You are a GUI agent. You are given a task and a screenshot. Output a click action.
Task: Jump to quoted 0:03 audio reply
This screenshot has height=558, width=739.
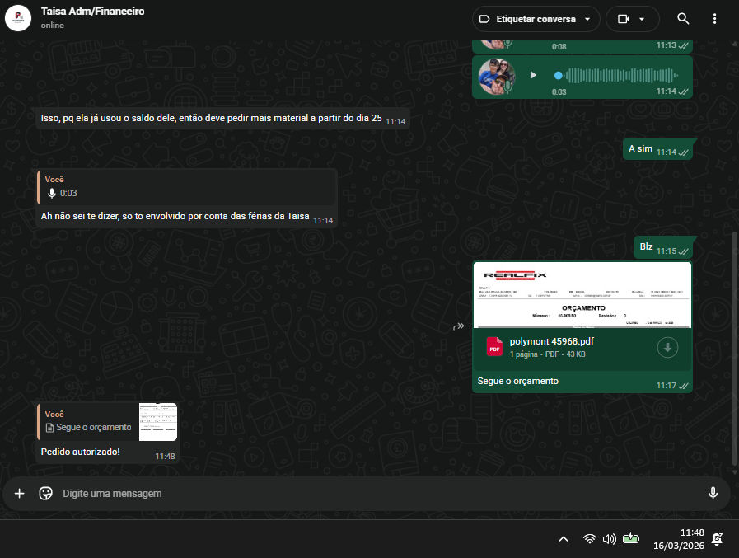[x=187, y=187]
